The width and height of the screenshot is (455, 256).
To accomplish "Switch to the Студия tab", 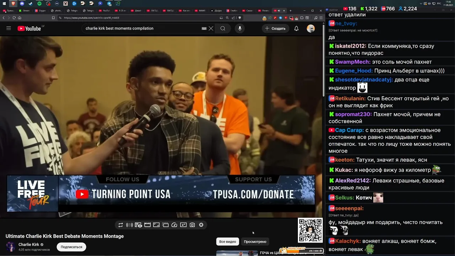I will [41, 11].
